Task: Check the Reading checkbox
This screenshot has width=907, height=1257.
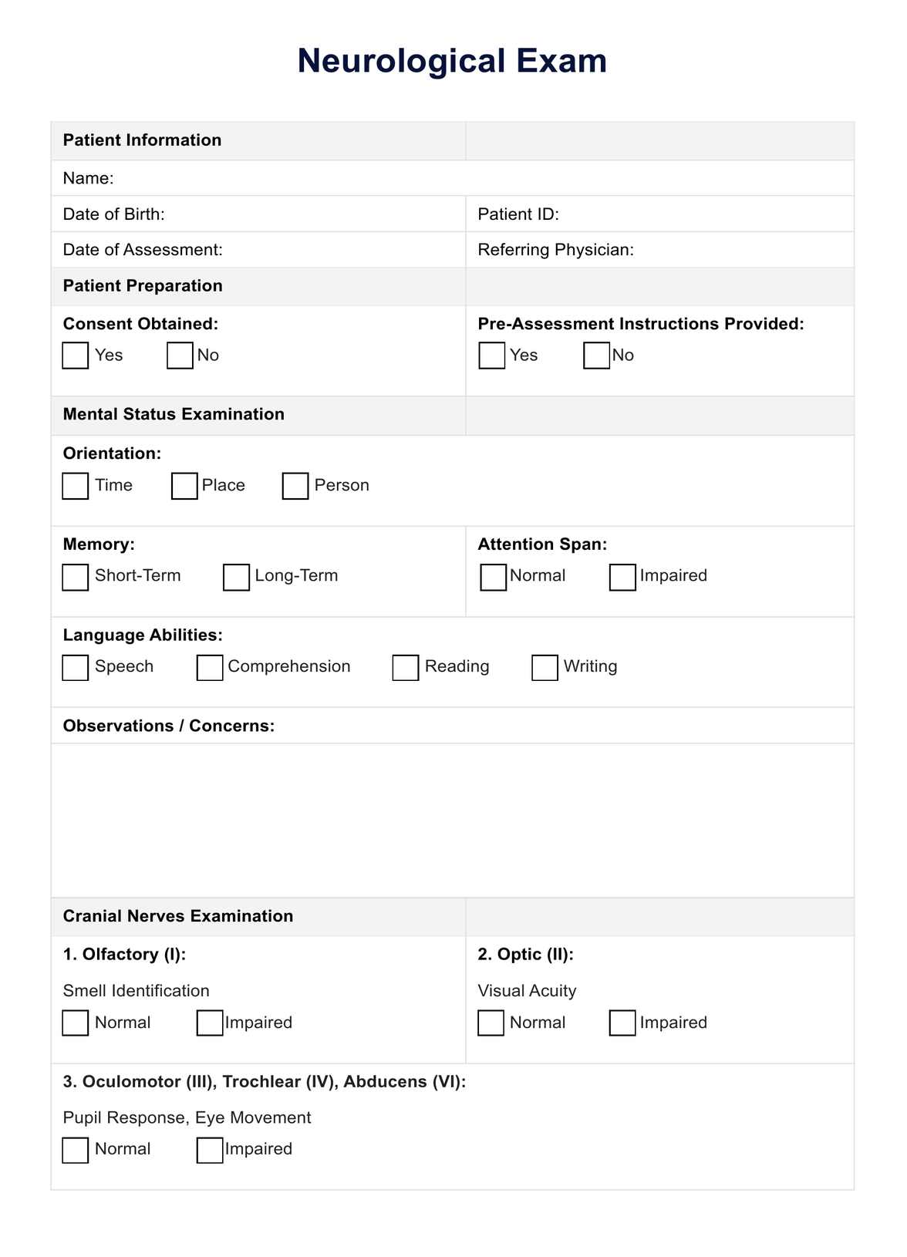Action: [405, 667]
